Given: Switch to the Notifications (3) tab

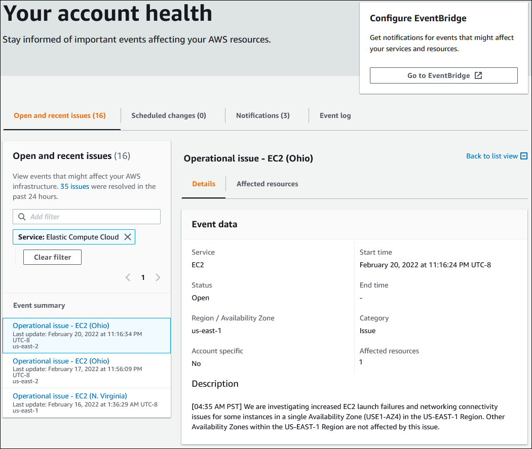Looking at the screenshot, I should coord(262,115).
